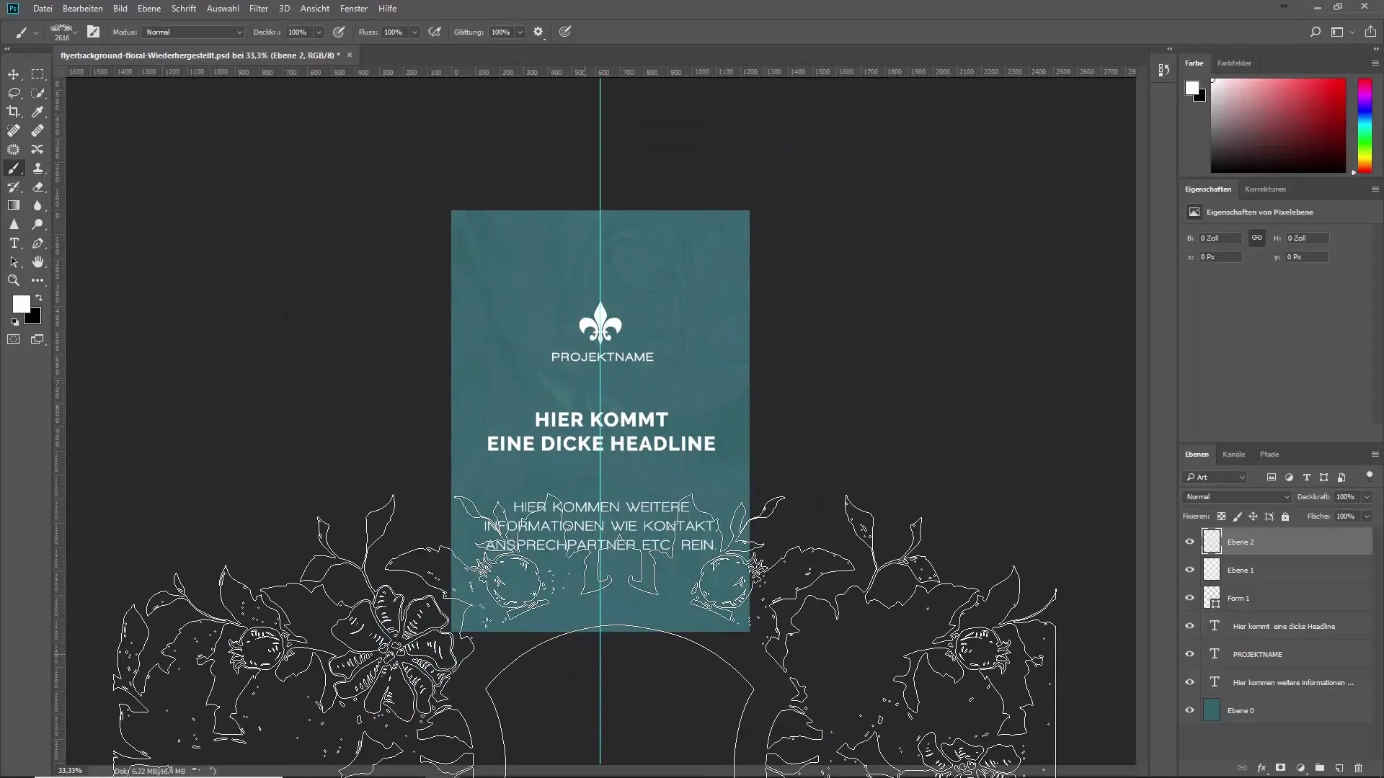
Task: Open the Ebenen panel menu
Action: coord(1375,454)
